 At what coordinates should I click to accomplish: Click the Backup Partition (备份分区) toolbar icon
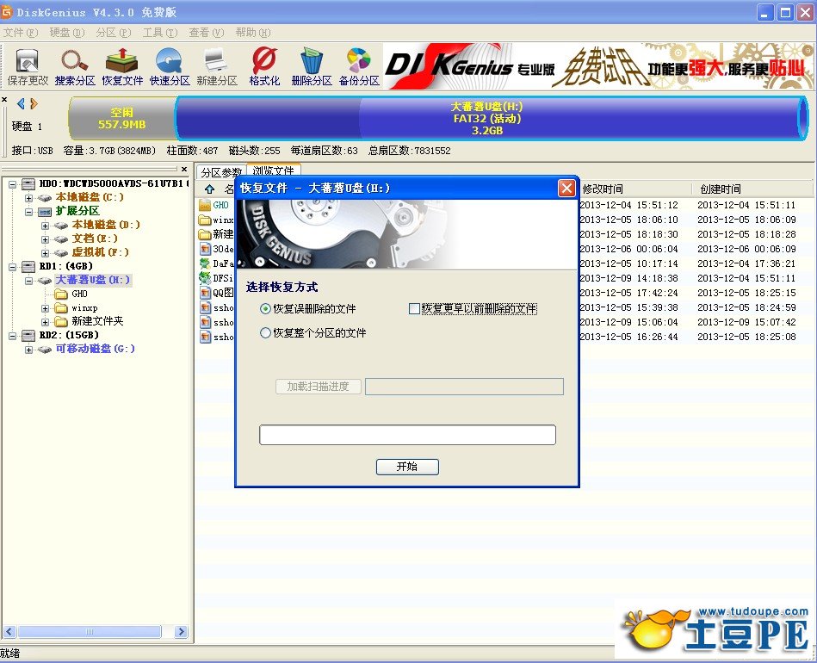pos(359,66)
